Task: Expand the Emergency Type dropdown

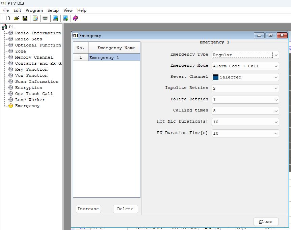Action: (245, 55)
